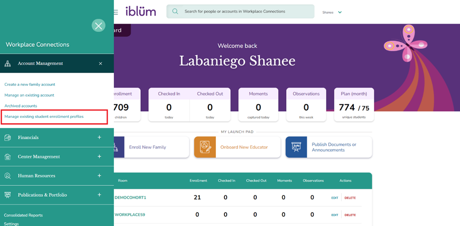Screen dimensions: 460x226
Task: Open Archived accounts link
Action: coord(21,106)
